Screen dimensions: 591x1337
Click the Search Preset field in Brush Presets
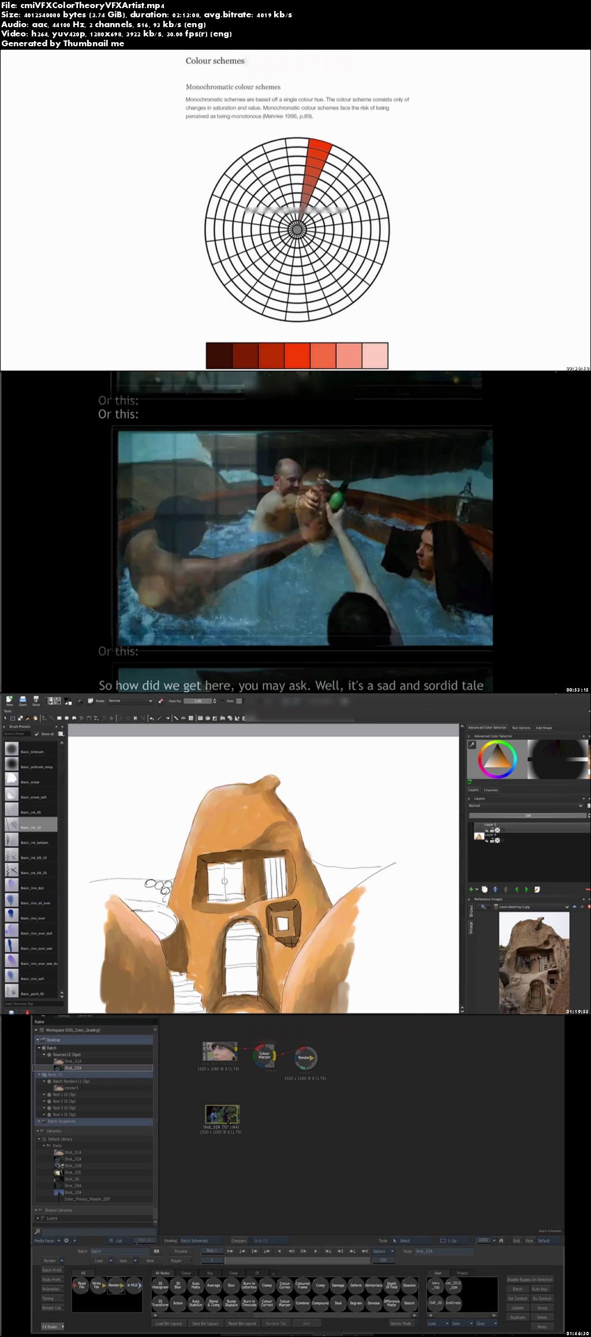point(17,734)
